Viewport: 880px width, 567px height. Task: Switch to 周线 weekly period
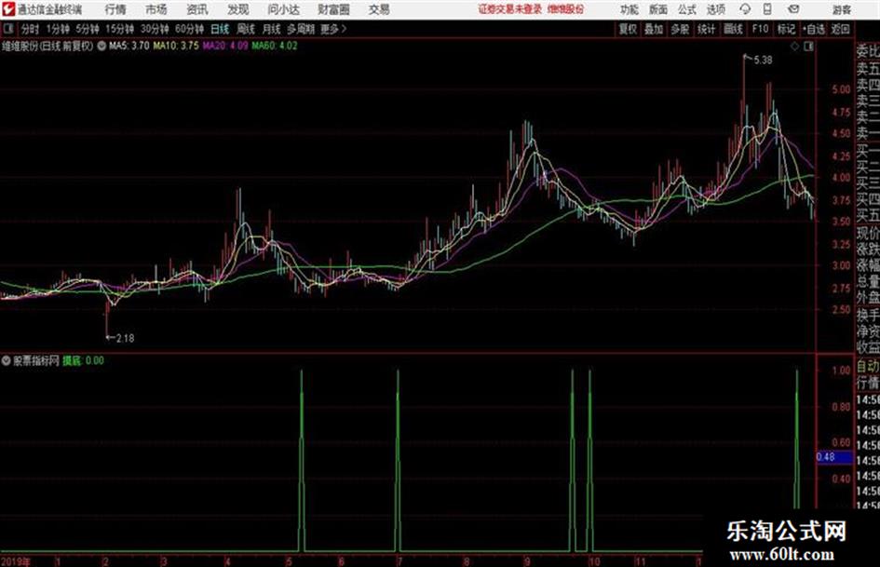click(x=245, y=29)
